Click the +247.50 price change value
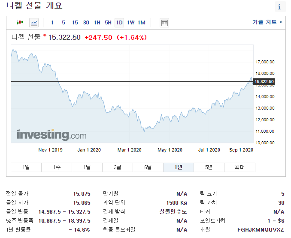The width and height of the screenshot is (291, 238). (x=99, y=38)
